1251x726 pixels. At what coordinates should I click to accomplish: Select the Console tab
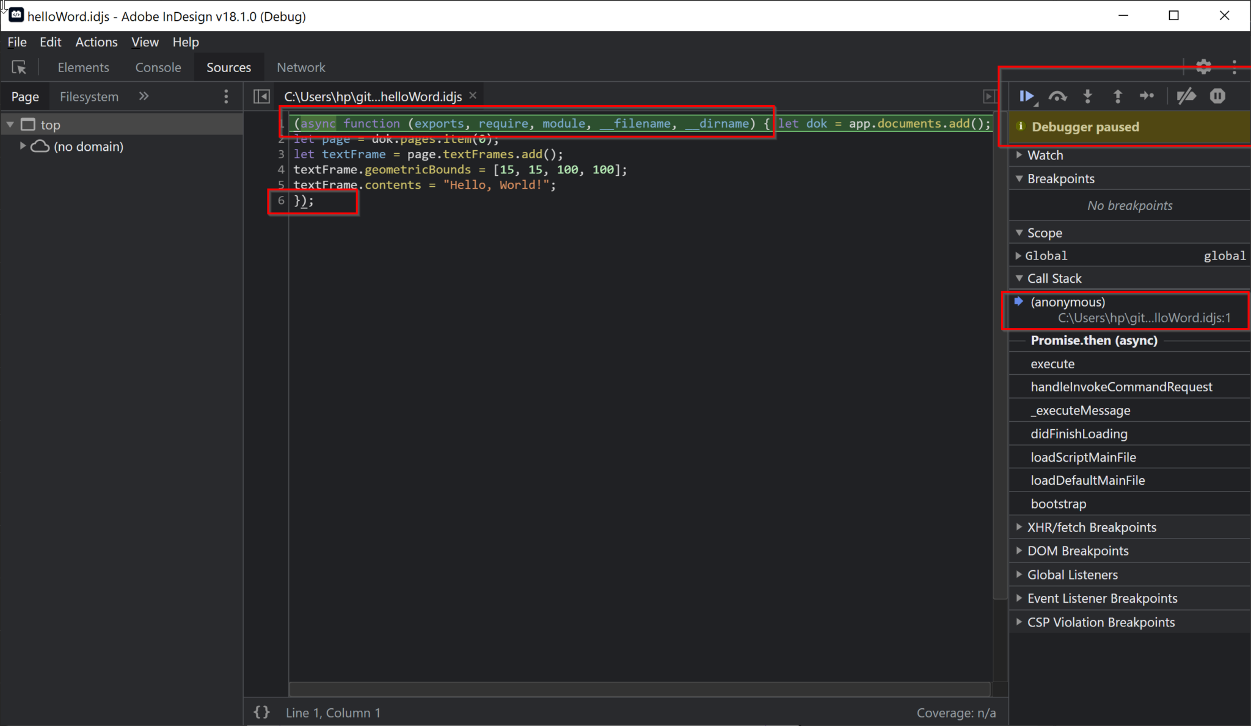coord(158,67)
